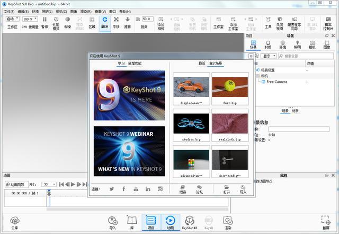Screen dimensions: 339x234
Task: Open the 启动 workspace dropdown
Action: tap(12, 19)
